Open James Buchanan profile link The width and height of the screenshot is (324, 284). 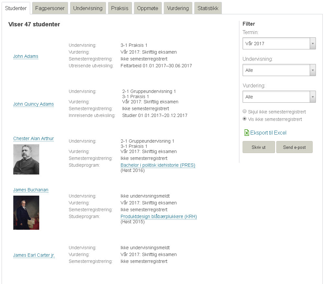(31, 190)
